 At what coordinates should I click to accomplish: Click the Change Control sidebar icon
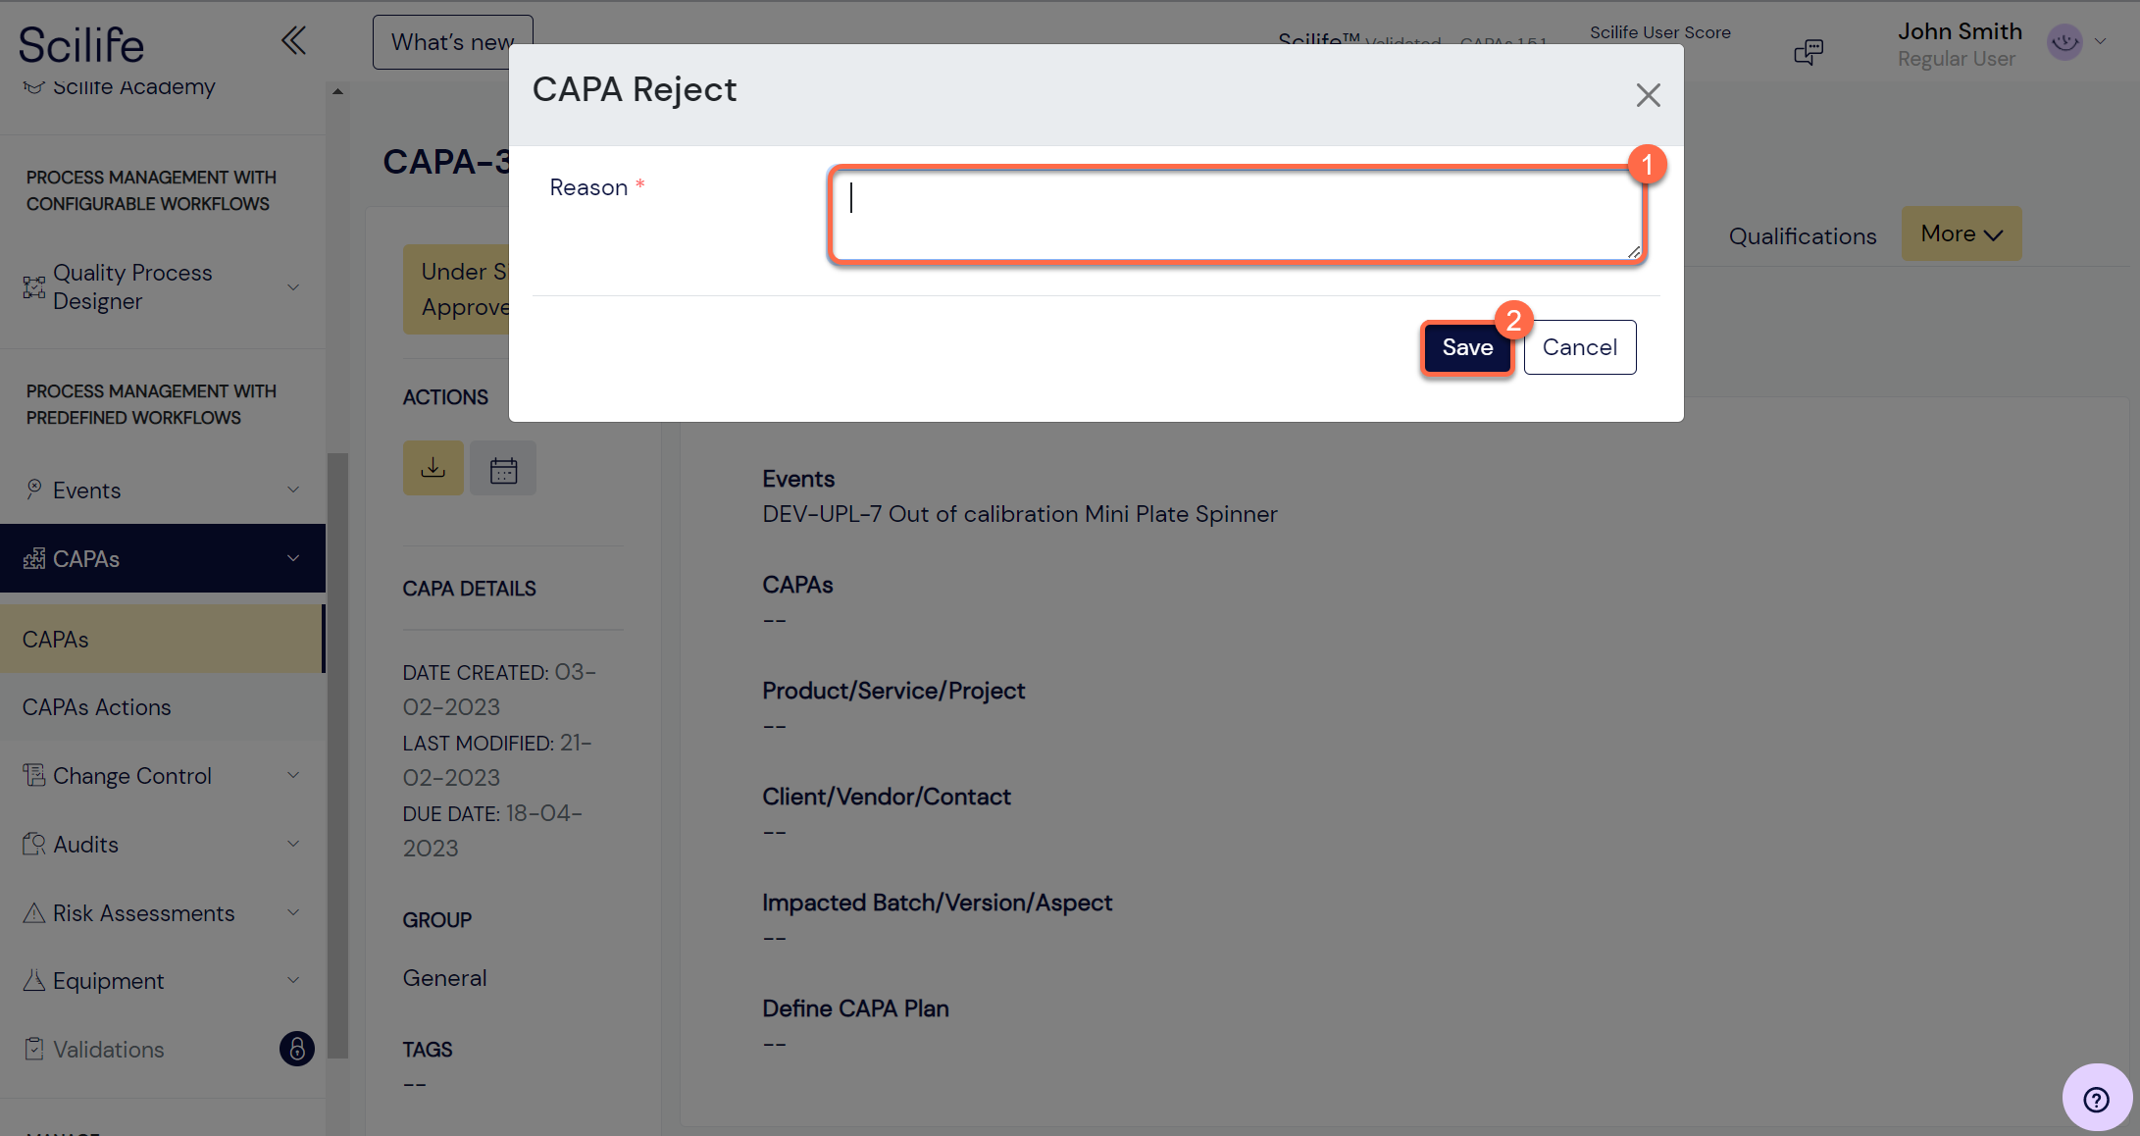(34, 775)
